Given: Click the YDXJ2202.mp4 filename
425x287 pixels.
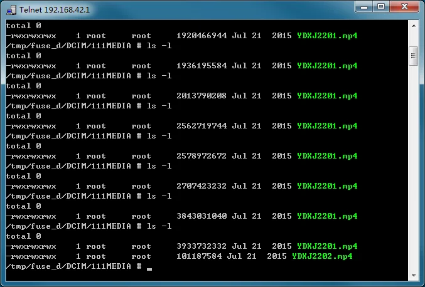Looking at the screenshot, I should 322,256.
